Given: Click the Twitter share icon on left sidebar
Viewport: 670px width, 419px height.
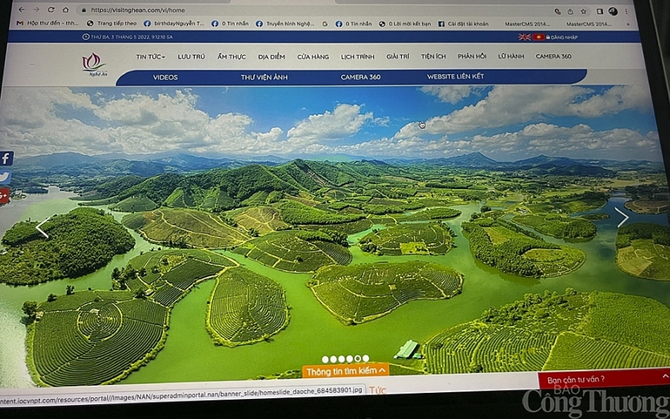Looking at the screenshot, I should 4,177.
